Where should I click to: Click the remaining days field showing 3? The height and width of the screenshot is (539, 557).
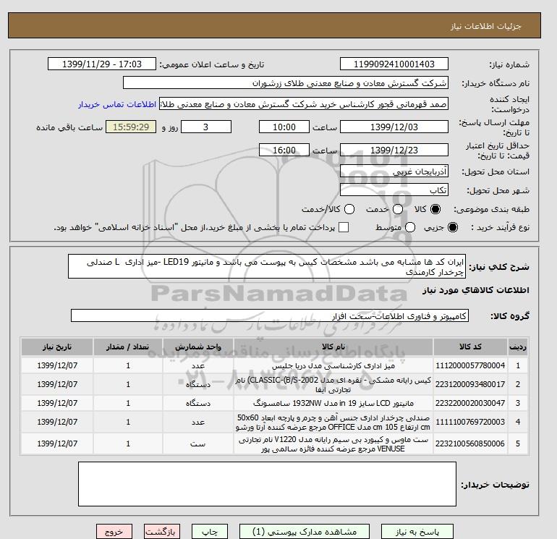click(x=206, y=127)
